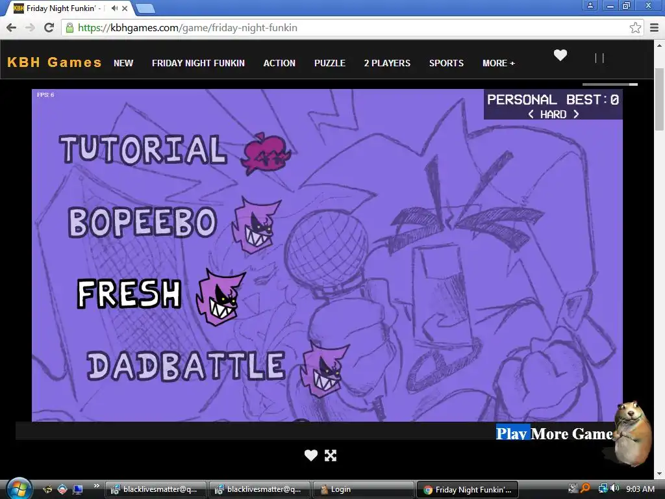Switch to the Login taskbar window

pyautogui.click(x=363, y=490)
